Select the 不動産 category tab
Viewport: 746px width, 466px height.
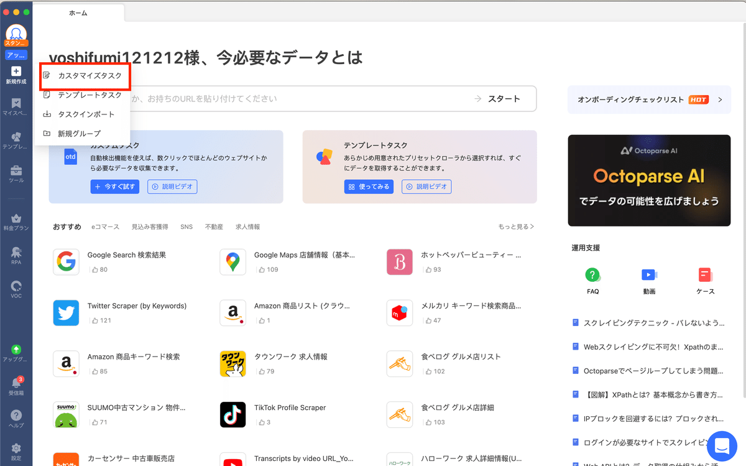pyautogui.click(x=214, y=227)
